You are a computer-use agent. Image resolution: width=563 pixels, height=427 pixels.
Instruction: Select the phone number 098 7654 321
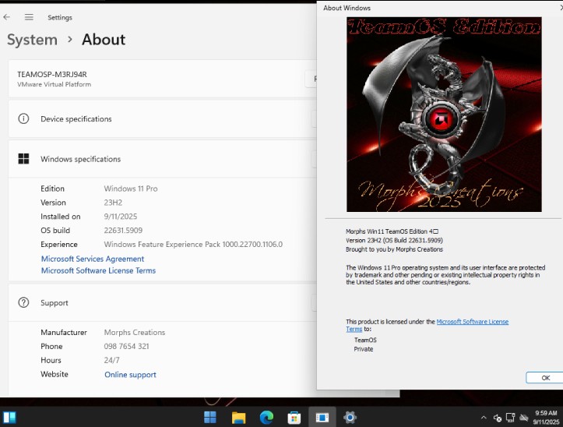point(126,347)
